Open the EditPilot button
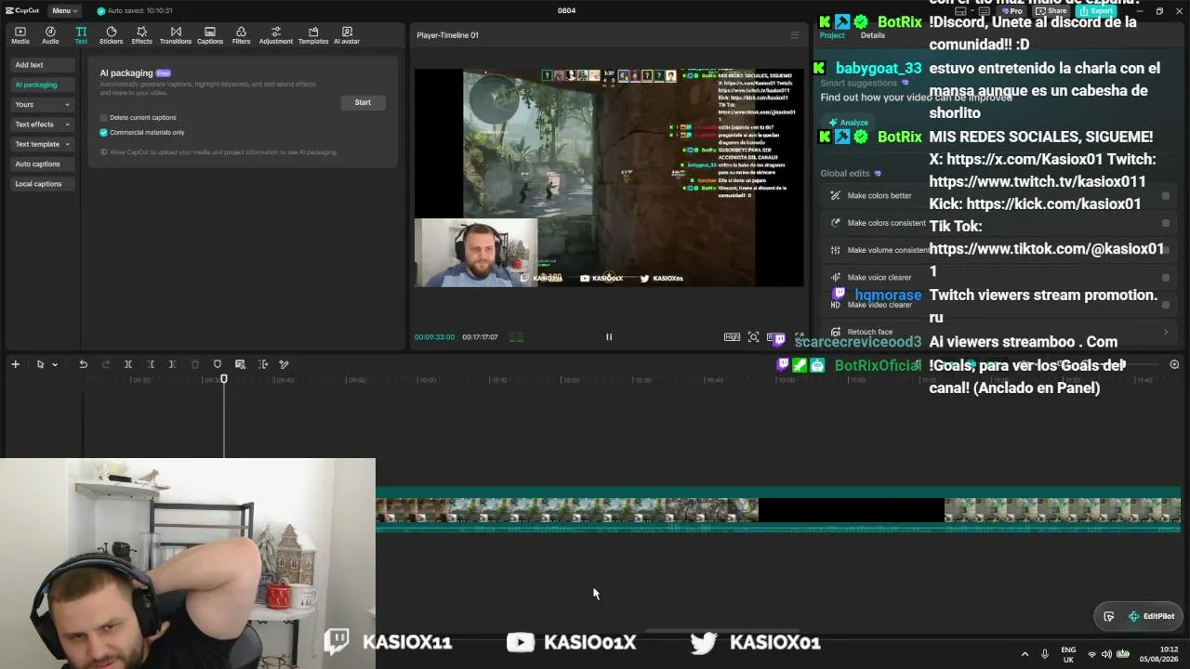 click(x=1151, y=616)
